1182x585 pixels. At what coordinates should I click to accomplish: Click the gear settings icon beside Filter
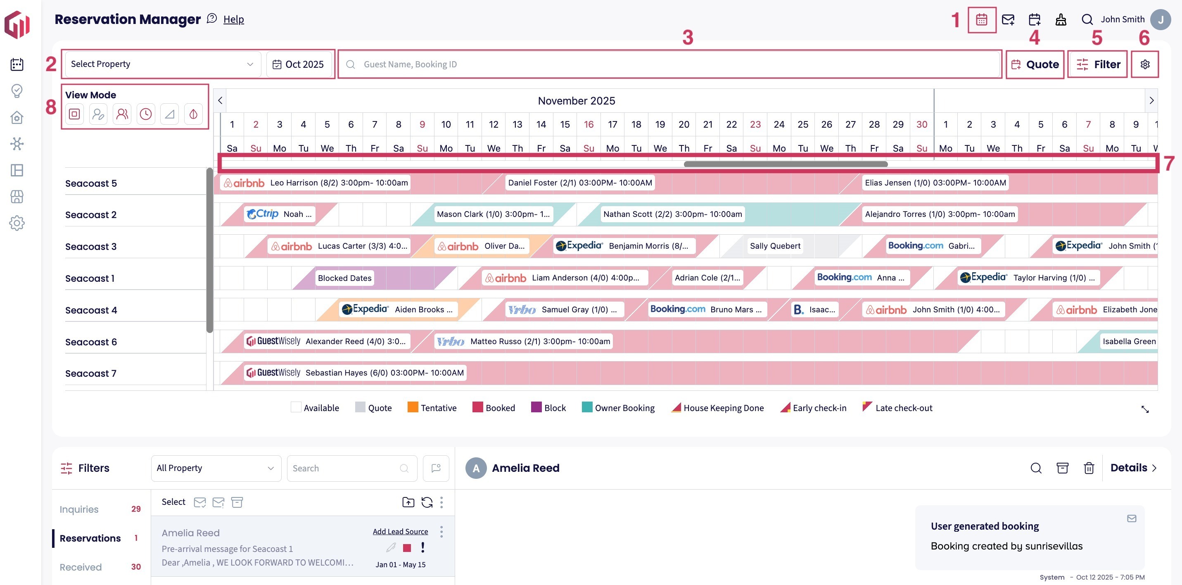[x=1144, y=64]
